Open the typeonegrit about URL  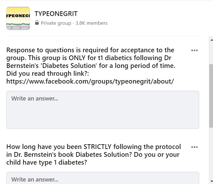coord(90,81)
